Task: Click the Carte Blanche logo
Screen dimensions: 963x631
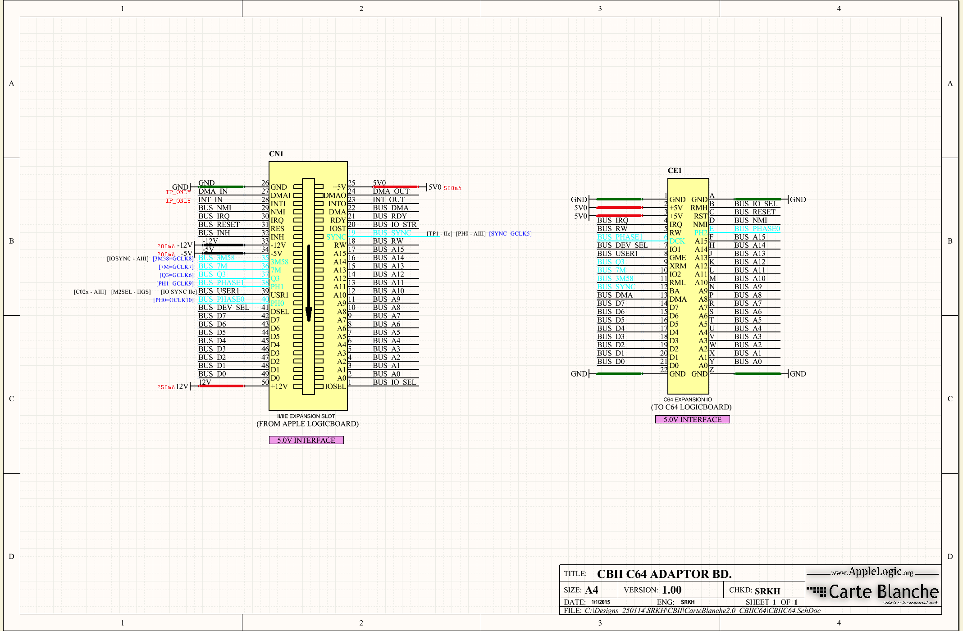Action: (x=873, y=592)
